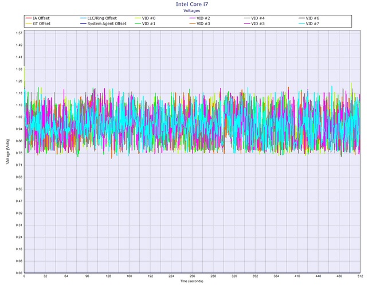Click the GT Offset legend entry
Screen dimensions: 384x288
pos(38,24)
